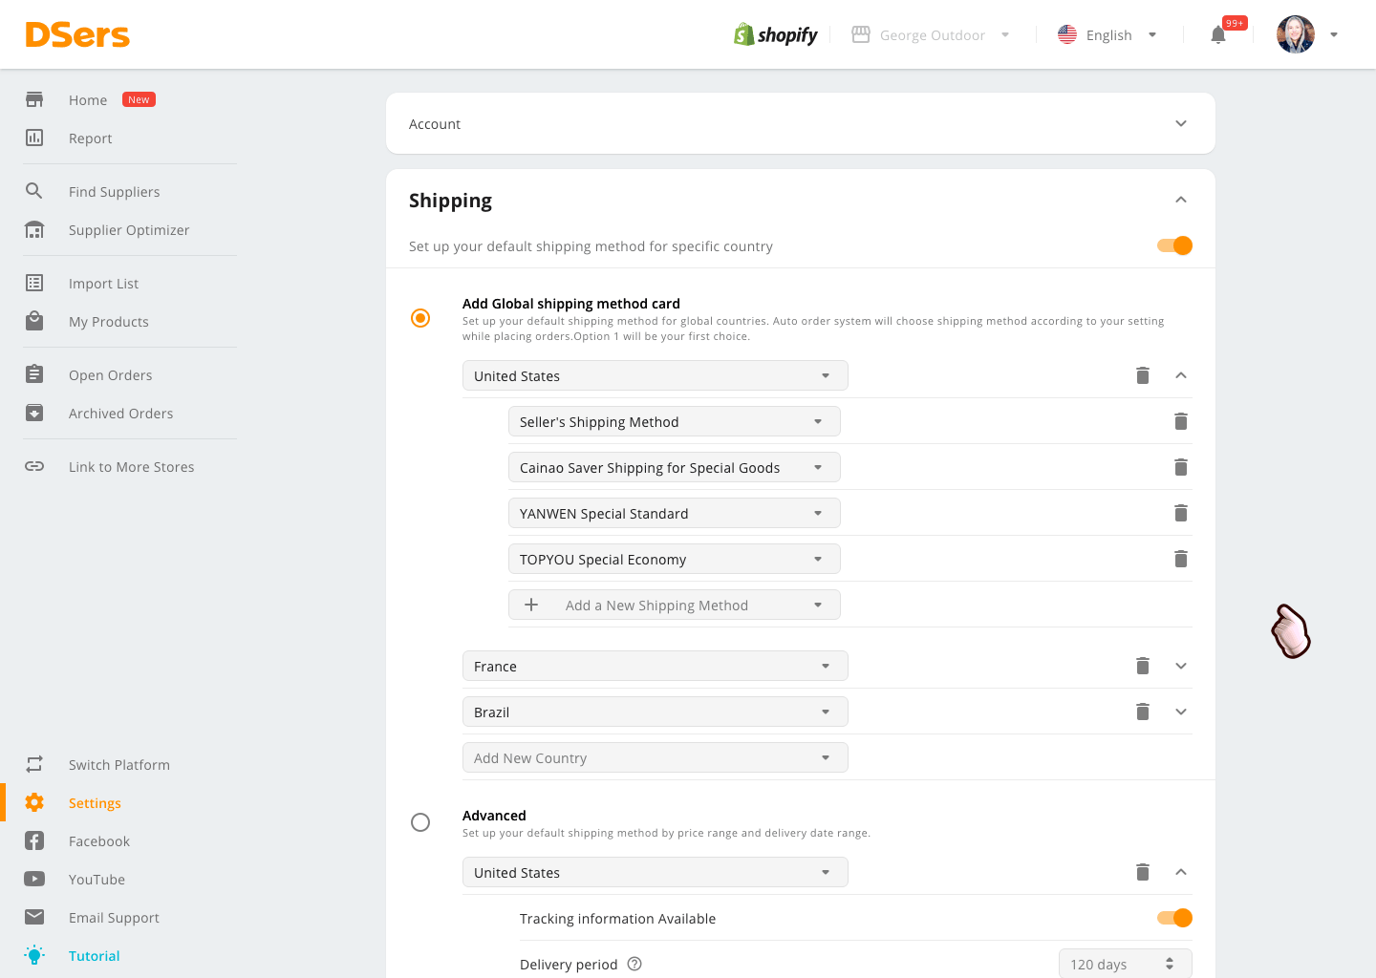Open the Tutorial link
Viewport: 1376px width, 978px height.
click(x=95, y=956)
